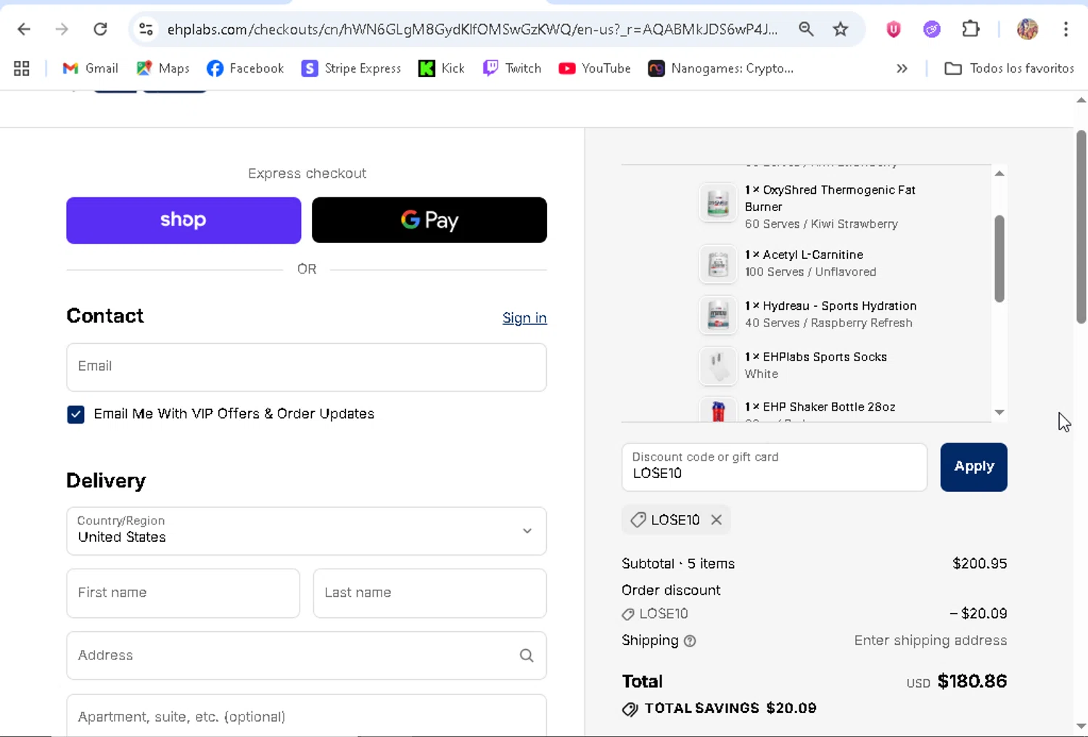
Task: Open the Facebook bookmark
Action: click(x=245, y=68)
